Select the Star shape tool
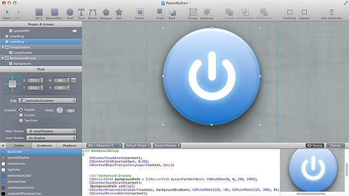The height and width of the screenshot is (196, 349). [119, 14]
